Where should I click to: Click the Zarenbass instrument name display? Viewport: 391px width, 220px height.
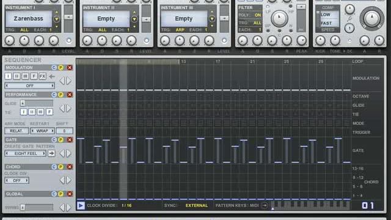[x=29, y=18]
